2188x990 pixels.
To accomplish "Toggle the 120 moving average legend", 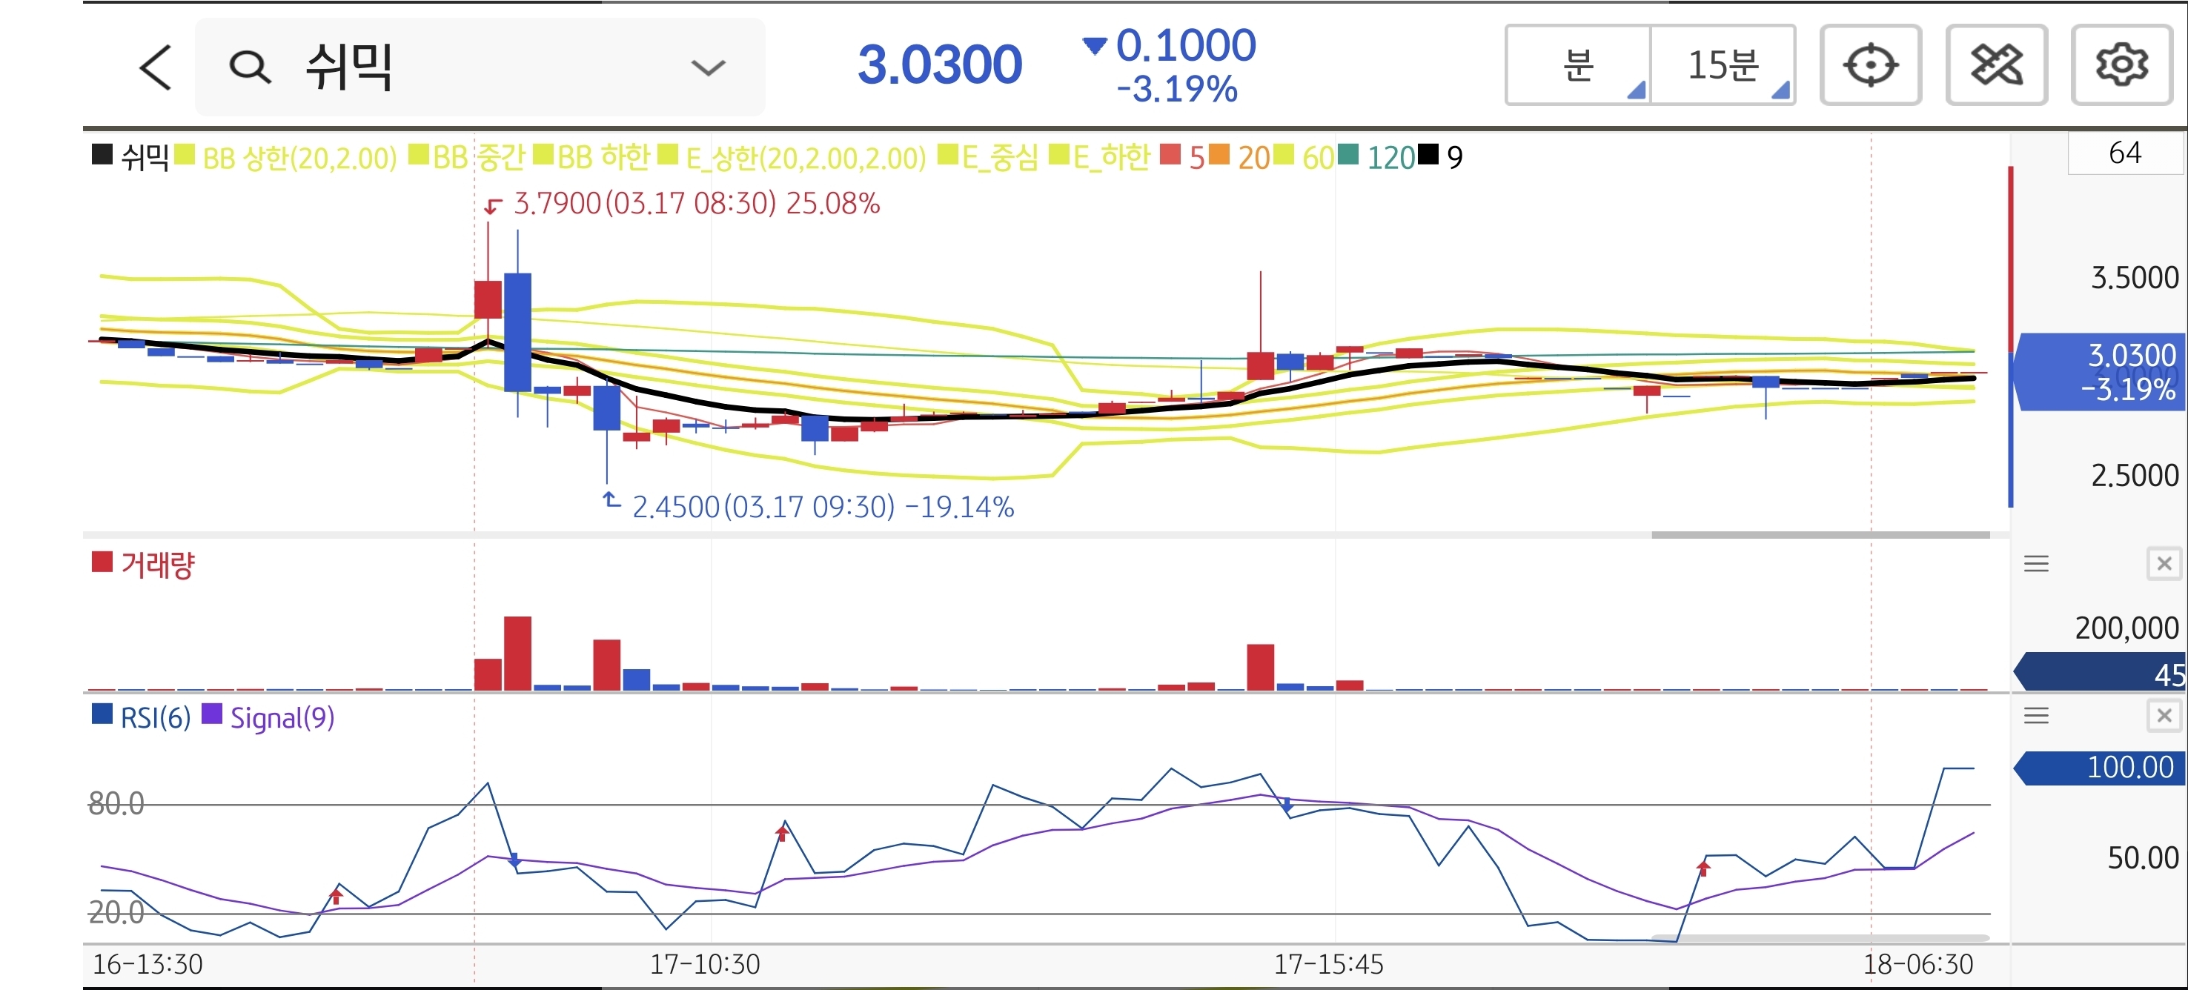I will click(1379, 157).
